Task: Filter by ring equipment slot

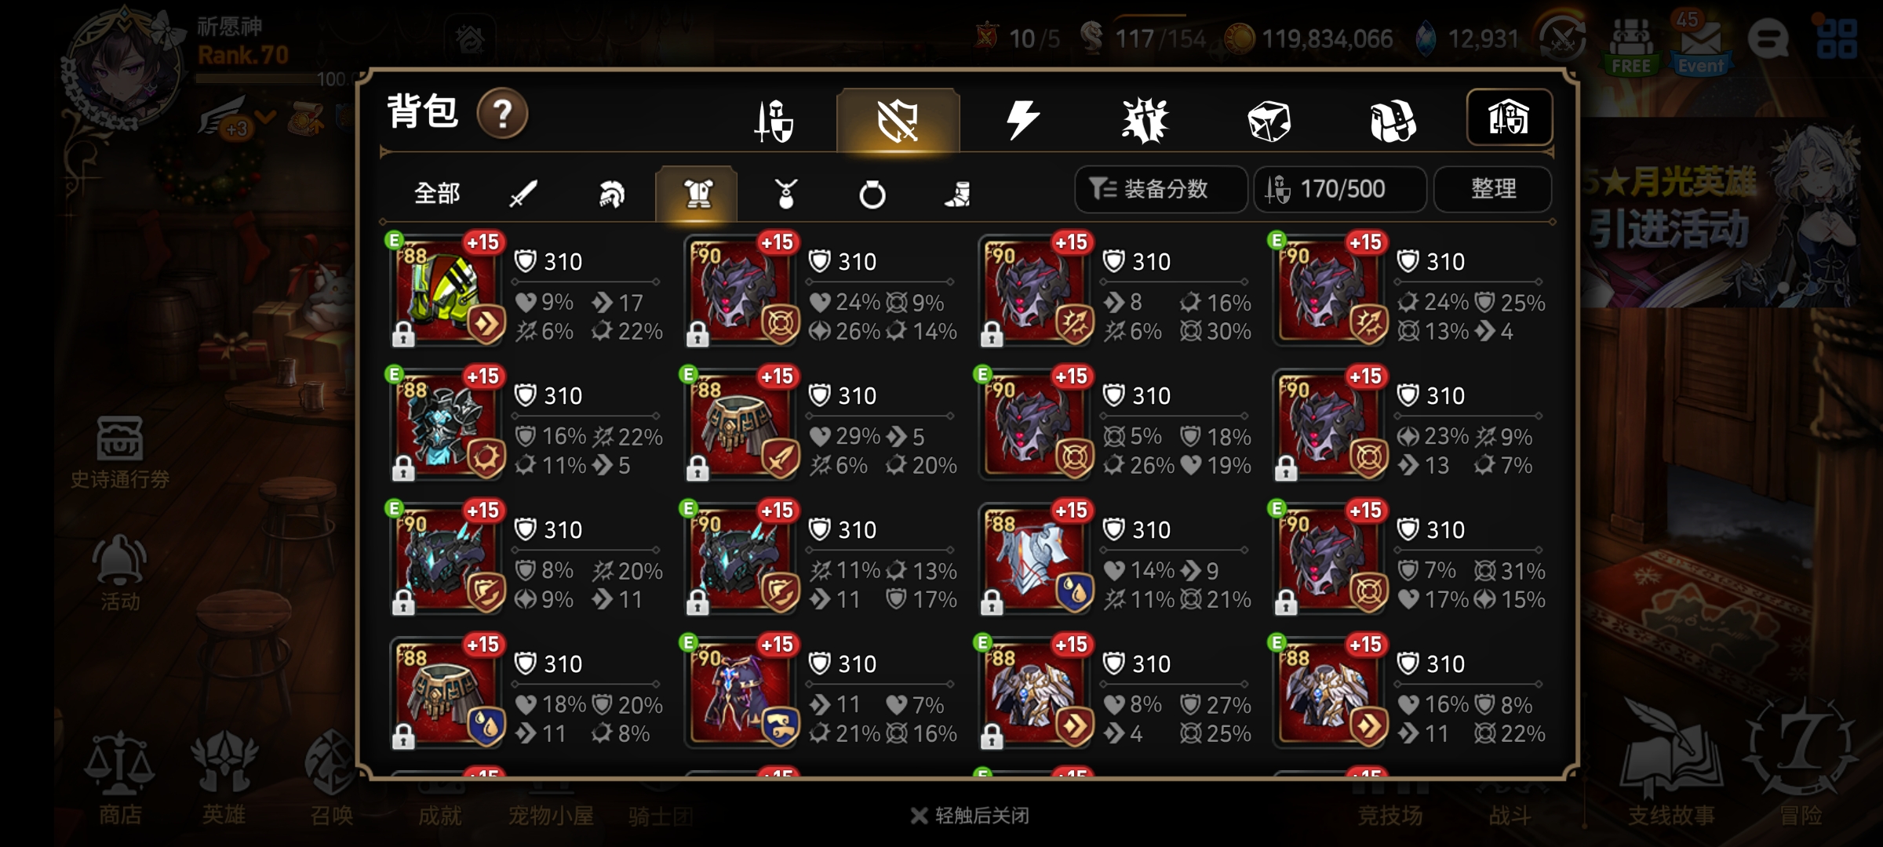Action: (x=872, y=194)
